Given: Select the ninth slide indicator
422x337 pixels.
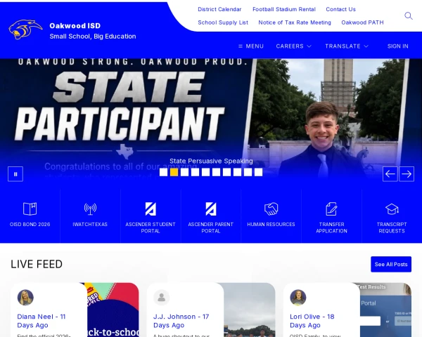Looking at the screenshot, I should pyautogui.click(x=248, y=172).
